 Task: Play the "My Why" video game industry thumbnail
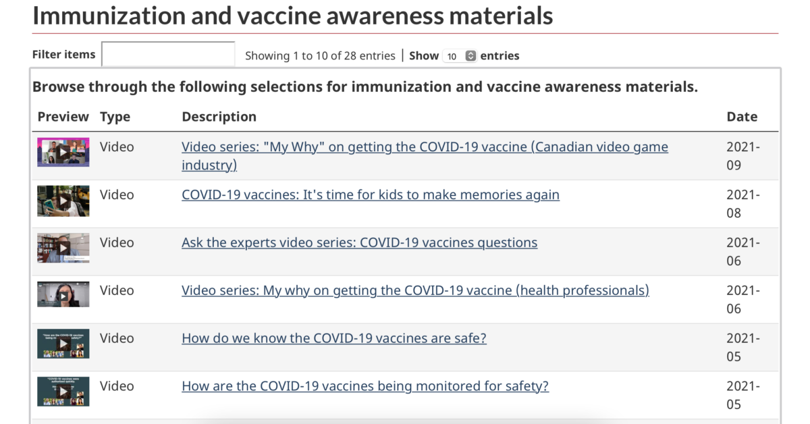[63, 152]
